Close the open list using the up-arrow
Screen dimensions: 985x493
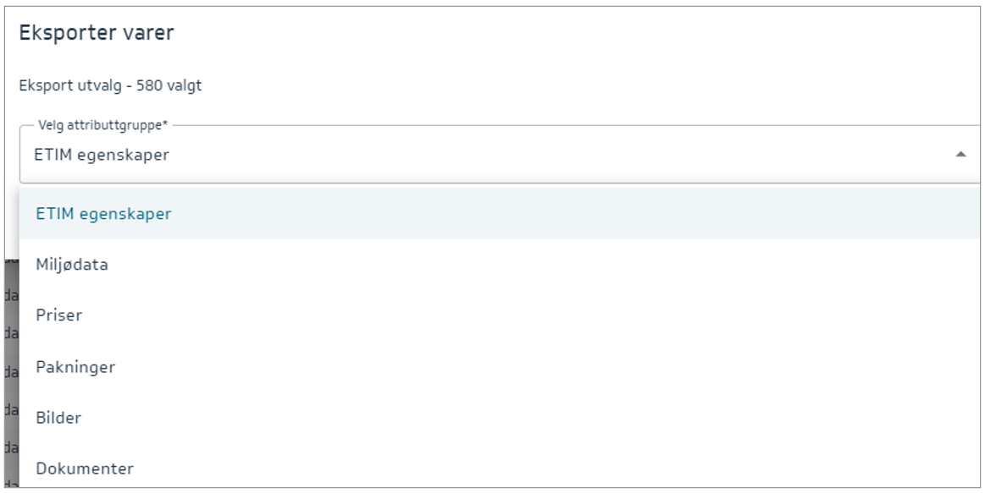pos(960,155)
